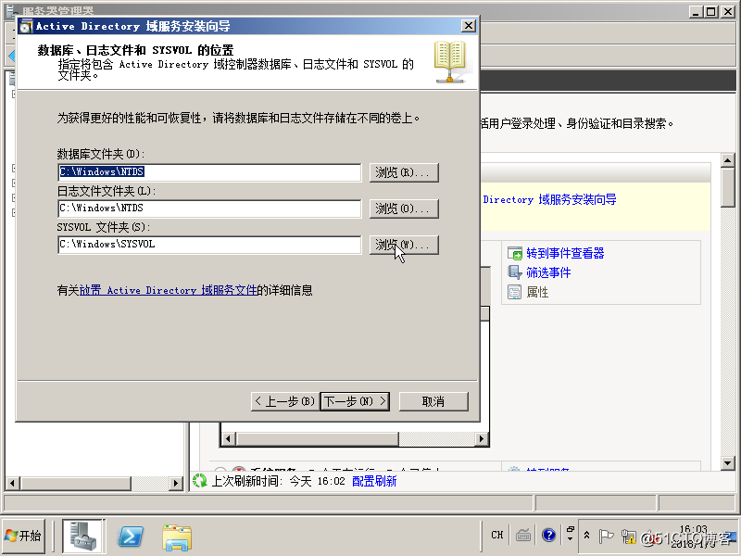Click the filter icon beside 筛选事件
This screenshot has height=556, width=741.
[515, 272]
